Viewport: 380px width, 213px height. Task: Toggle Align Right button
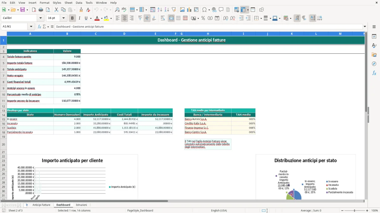click(132, 18)
